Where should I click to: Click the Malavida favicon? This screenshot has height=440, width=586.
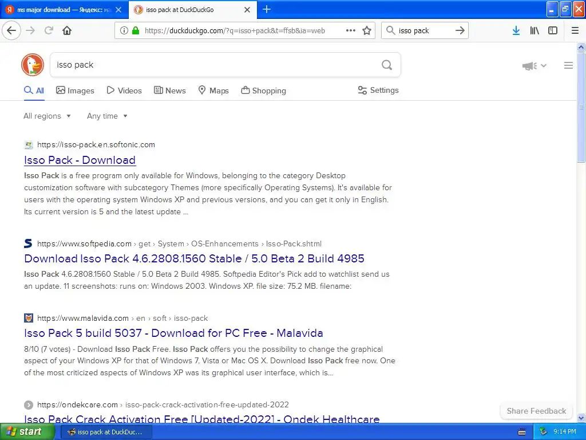coord(29,318)
